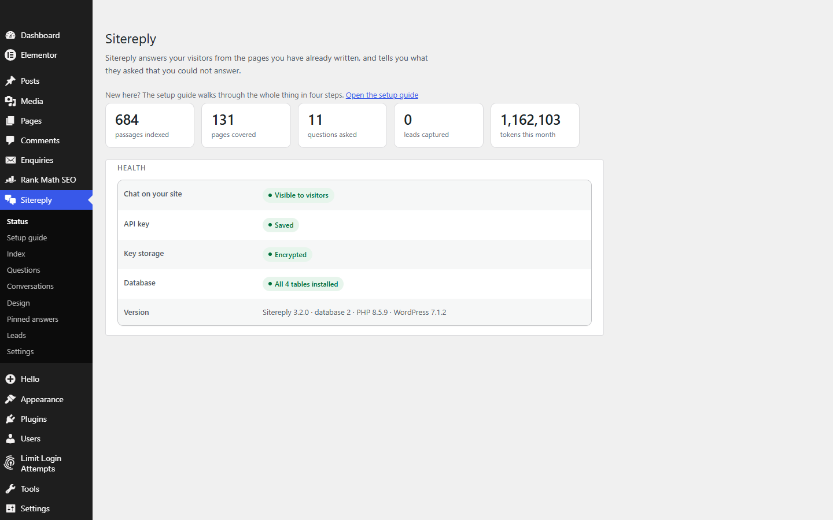The height and width of the screenshot is (520, 833).
Task: Open Rank Math SEO menu item
Action: 46,180
